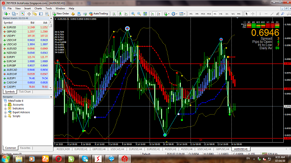This screenshot has width=291, height=163.
Task: Click the Market Watch scroll down arrow
Action: [50, 87]
